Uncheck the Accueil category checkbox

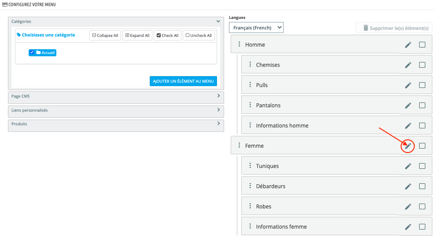click(x=32, y=52)
